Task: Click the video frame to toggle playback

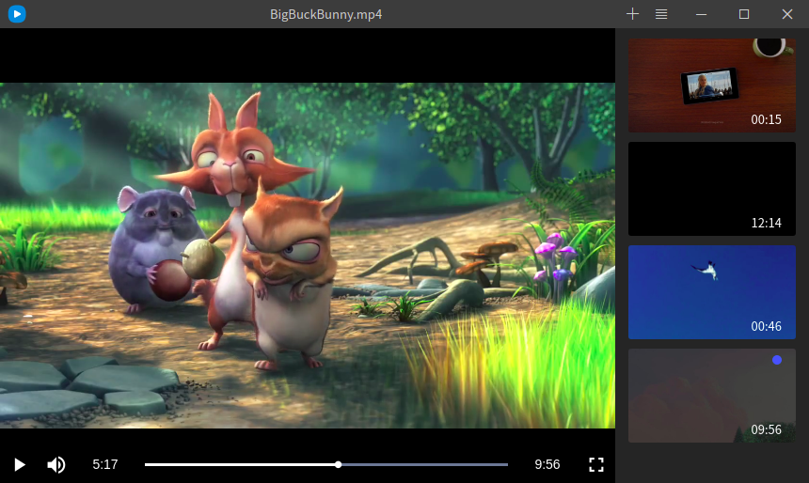Action: pos(308,256)
